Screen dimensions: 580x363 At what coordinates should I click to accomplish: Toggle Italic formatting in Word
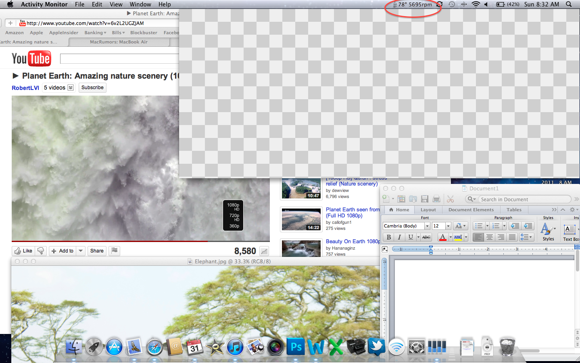[x=399, y=237]
